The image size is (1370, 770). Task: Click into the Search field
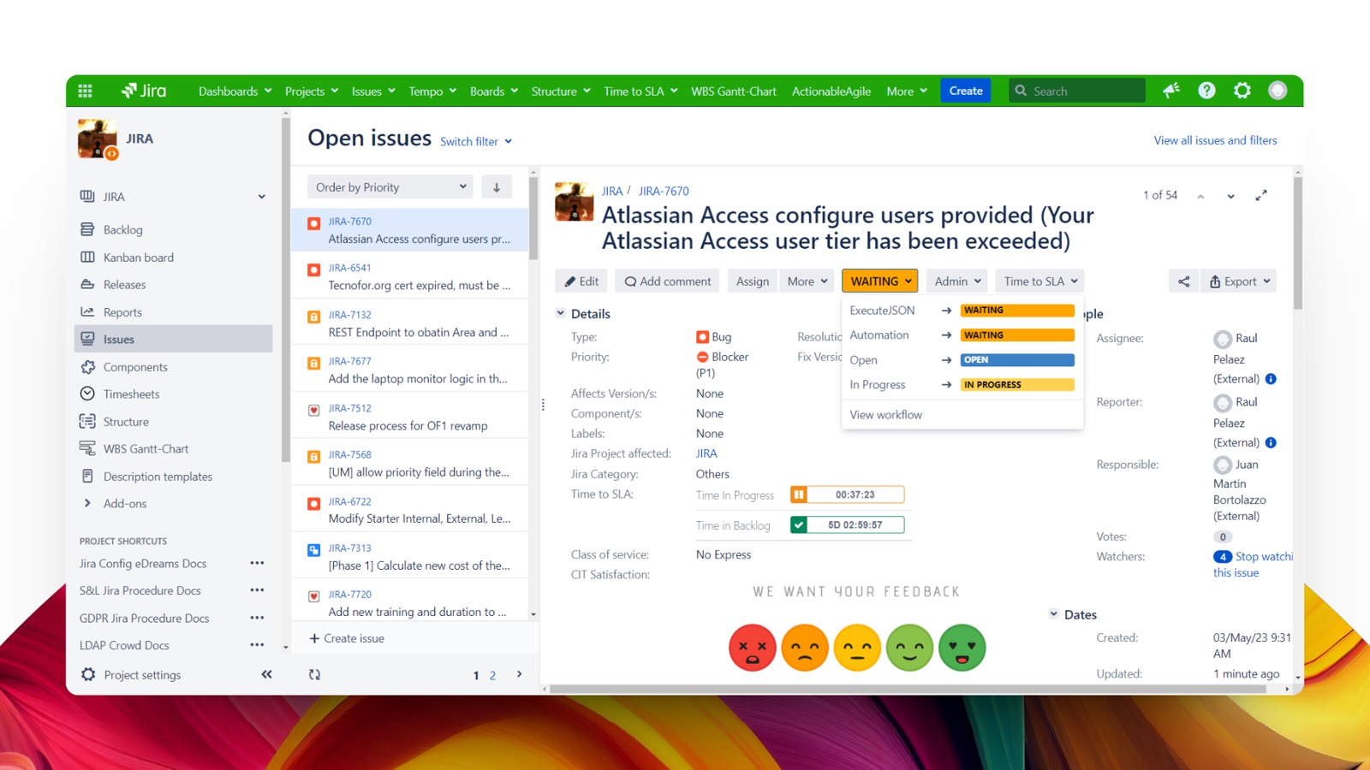(x=1077, y=91)
